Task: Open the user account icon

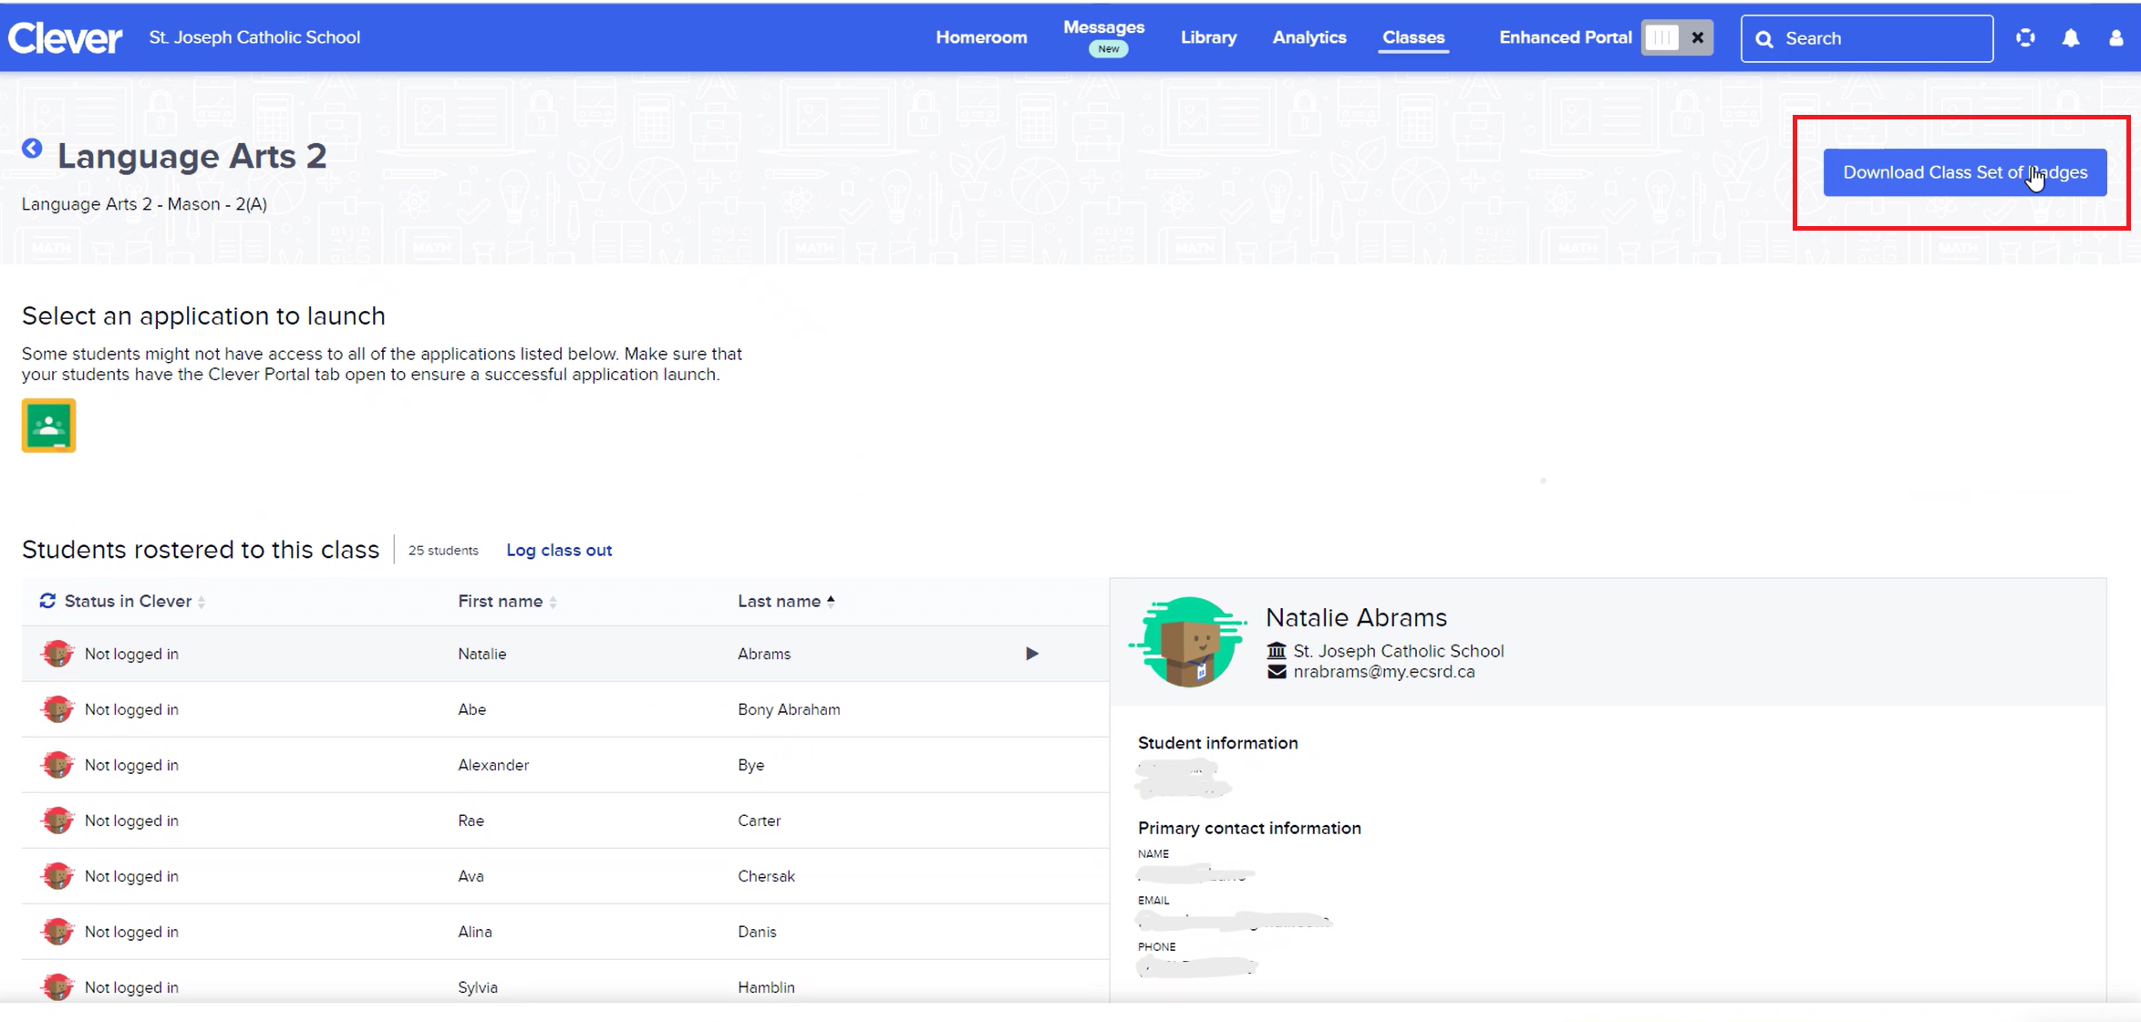Action: pyautogui.click(x=2115, y=38)
